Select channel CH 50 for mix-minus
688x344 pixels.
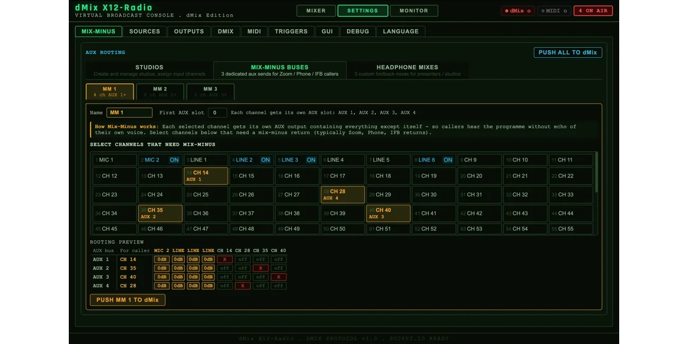click(342, 229)
